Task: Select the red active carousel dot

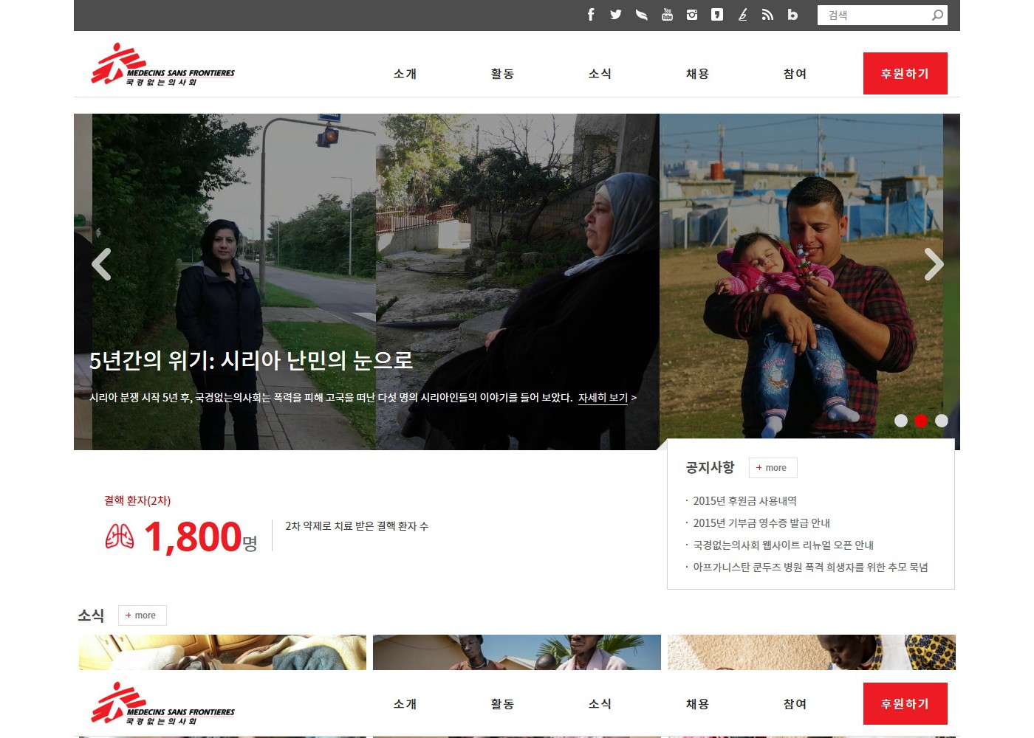Action: click(x=921, y=421)
